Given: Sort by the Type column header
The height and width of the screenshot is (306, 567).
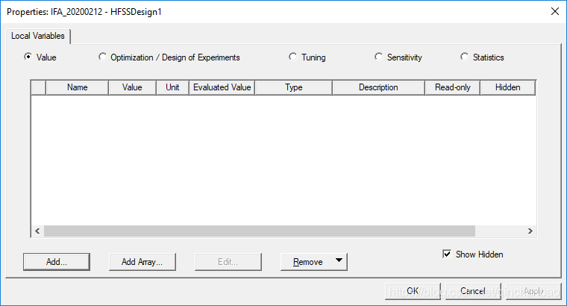Looking at the screenshot, I should [x=293, y=87].
